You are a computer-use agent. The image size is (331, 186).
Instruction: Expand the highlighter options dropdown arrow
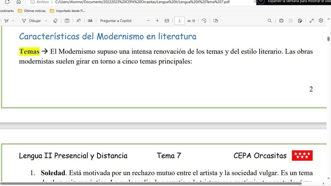click(13, 21)
